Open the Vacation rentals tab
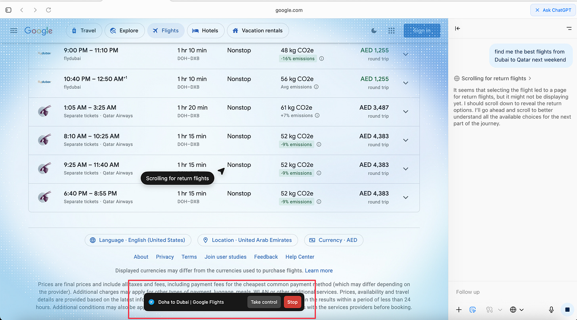 tap(258, 30)
